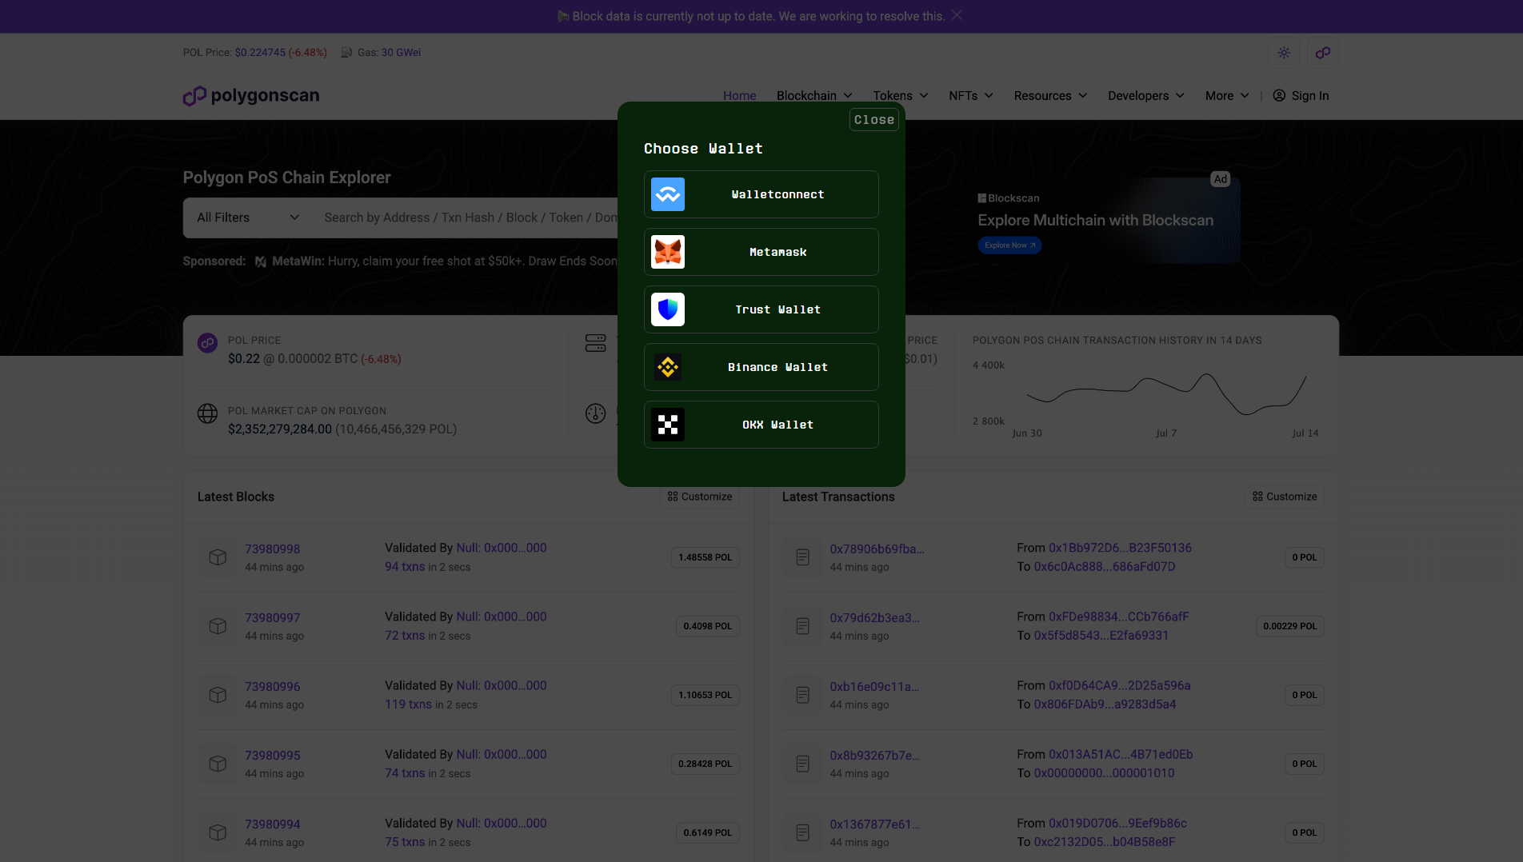1523x862 pixels.
Task: Click the OKX checkered logo icon
Action: (x=668, y=425)
